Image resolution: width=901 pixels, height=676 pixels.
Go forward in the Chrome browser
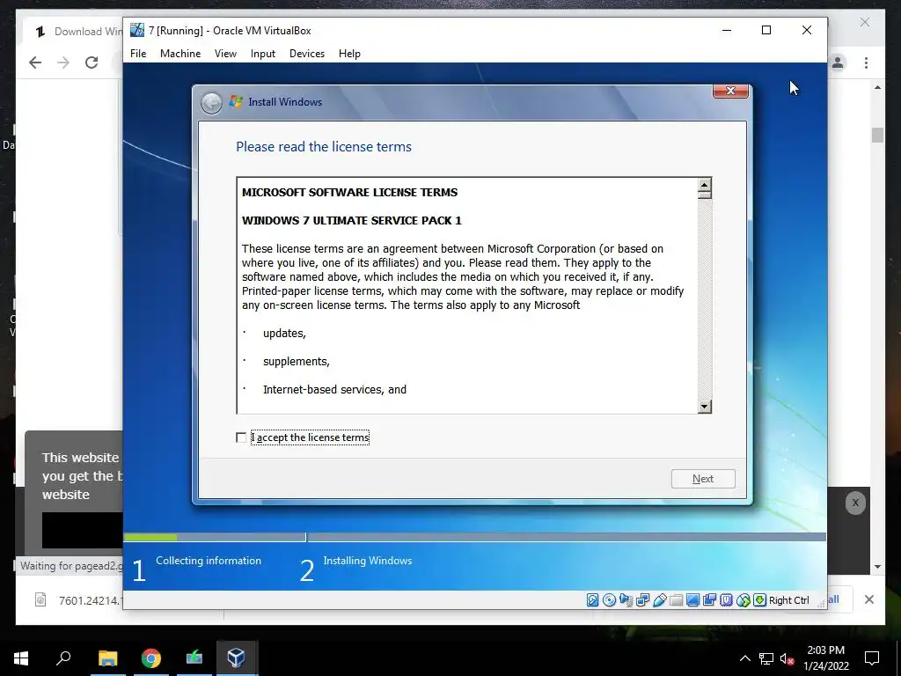tap(63, 62)
